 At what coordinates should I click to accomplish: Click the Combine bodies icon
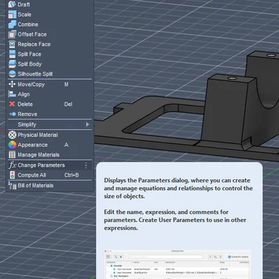pos(12,24)
